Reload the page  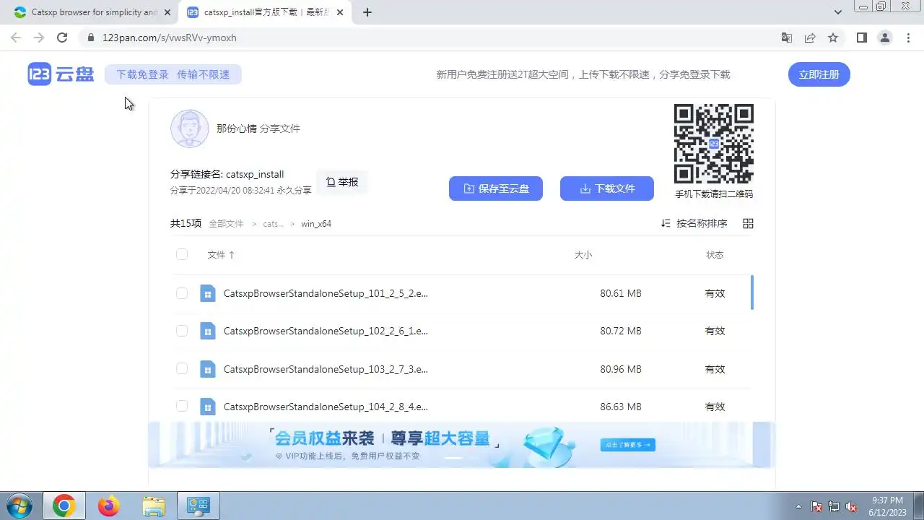[62, 38]
